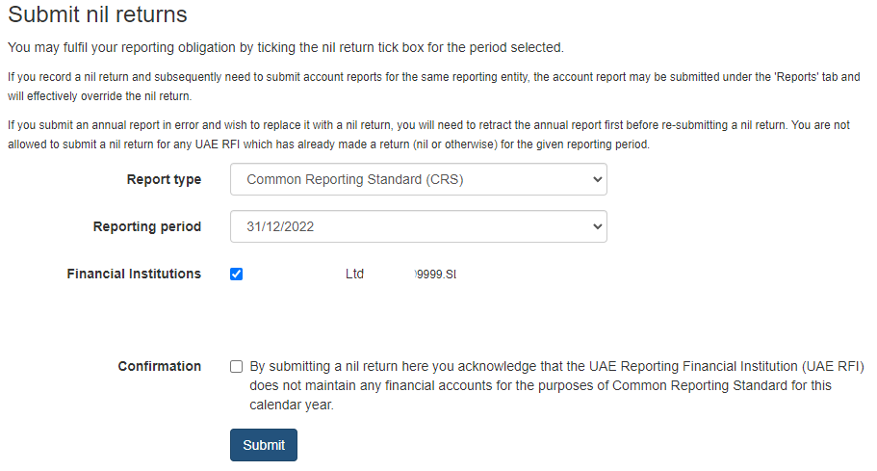Click the nil return acknowledgement text

(x=556, y=385)
